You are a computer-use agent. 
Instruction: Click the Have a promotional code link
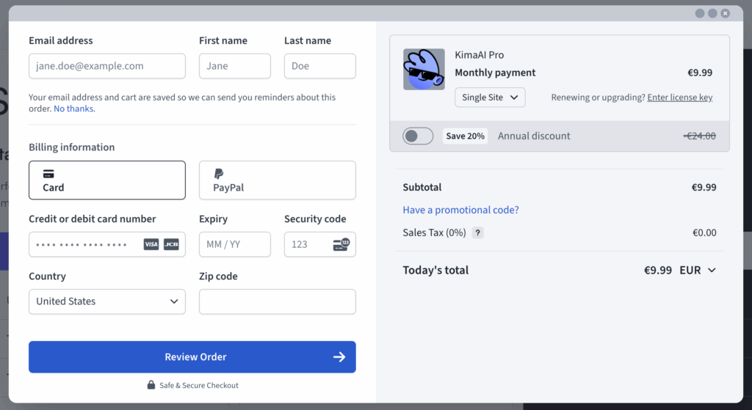[x=460, y=210]
